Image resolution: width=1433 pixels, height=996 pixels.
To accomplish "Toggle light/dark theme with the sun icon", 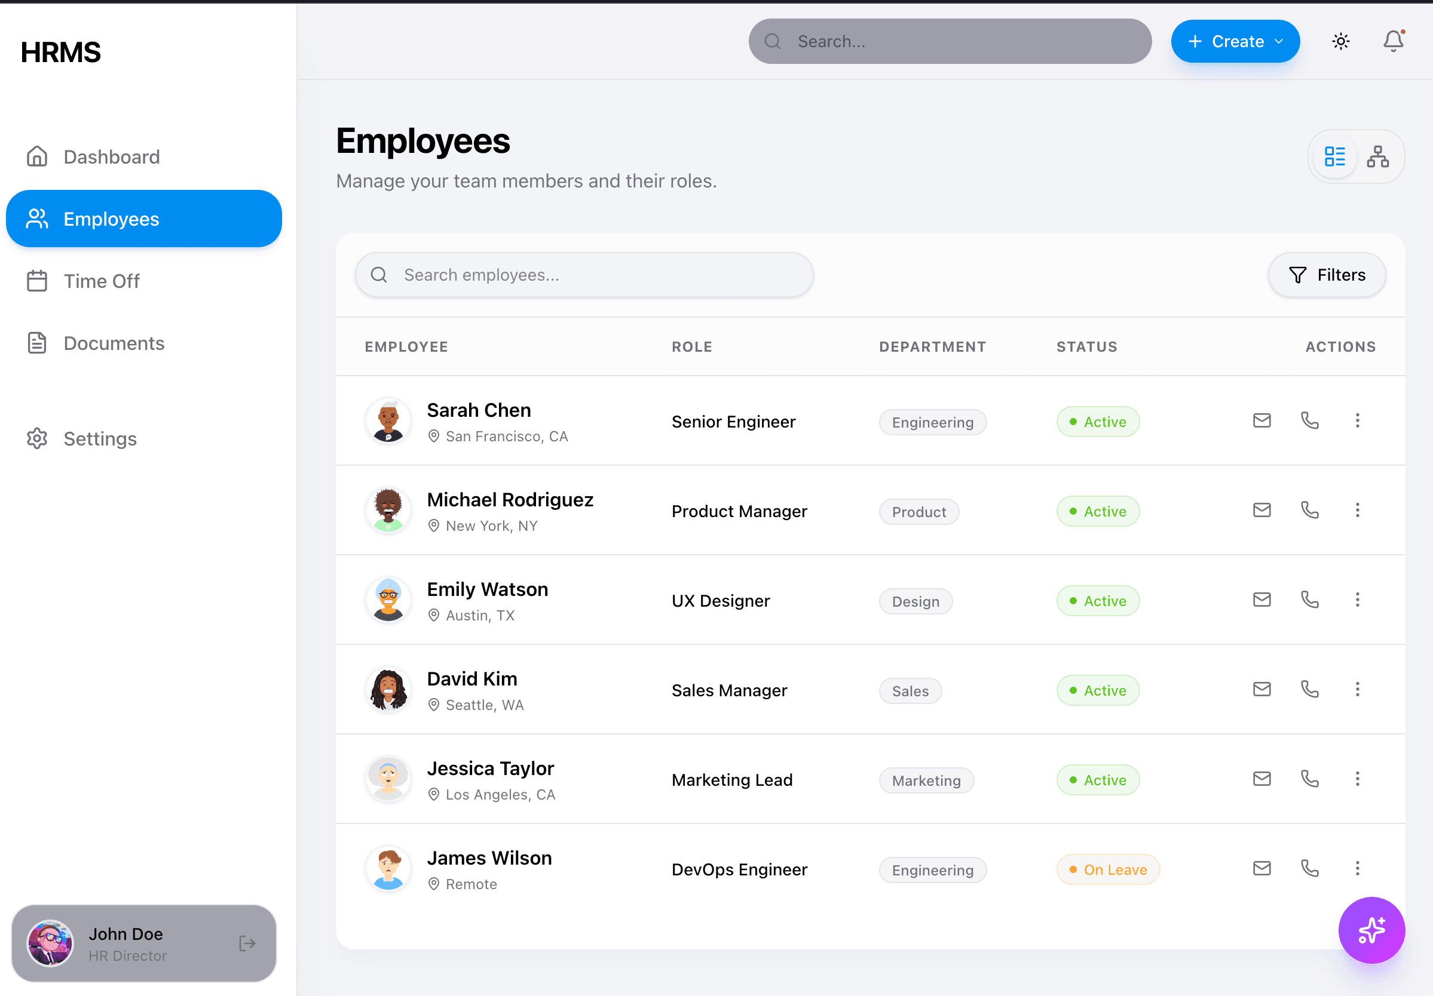I will [x=1340, y=41].
